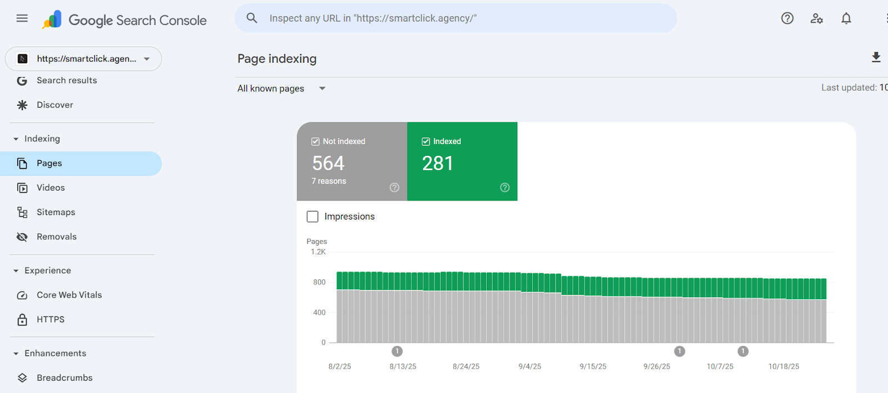Open the property selector dropdown
Image resolution: width=888 pixels, height=393 pixels.
coord(83,59)
